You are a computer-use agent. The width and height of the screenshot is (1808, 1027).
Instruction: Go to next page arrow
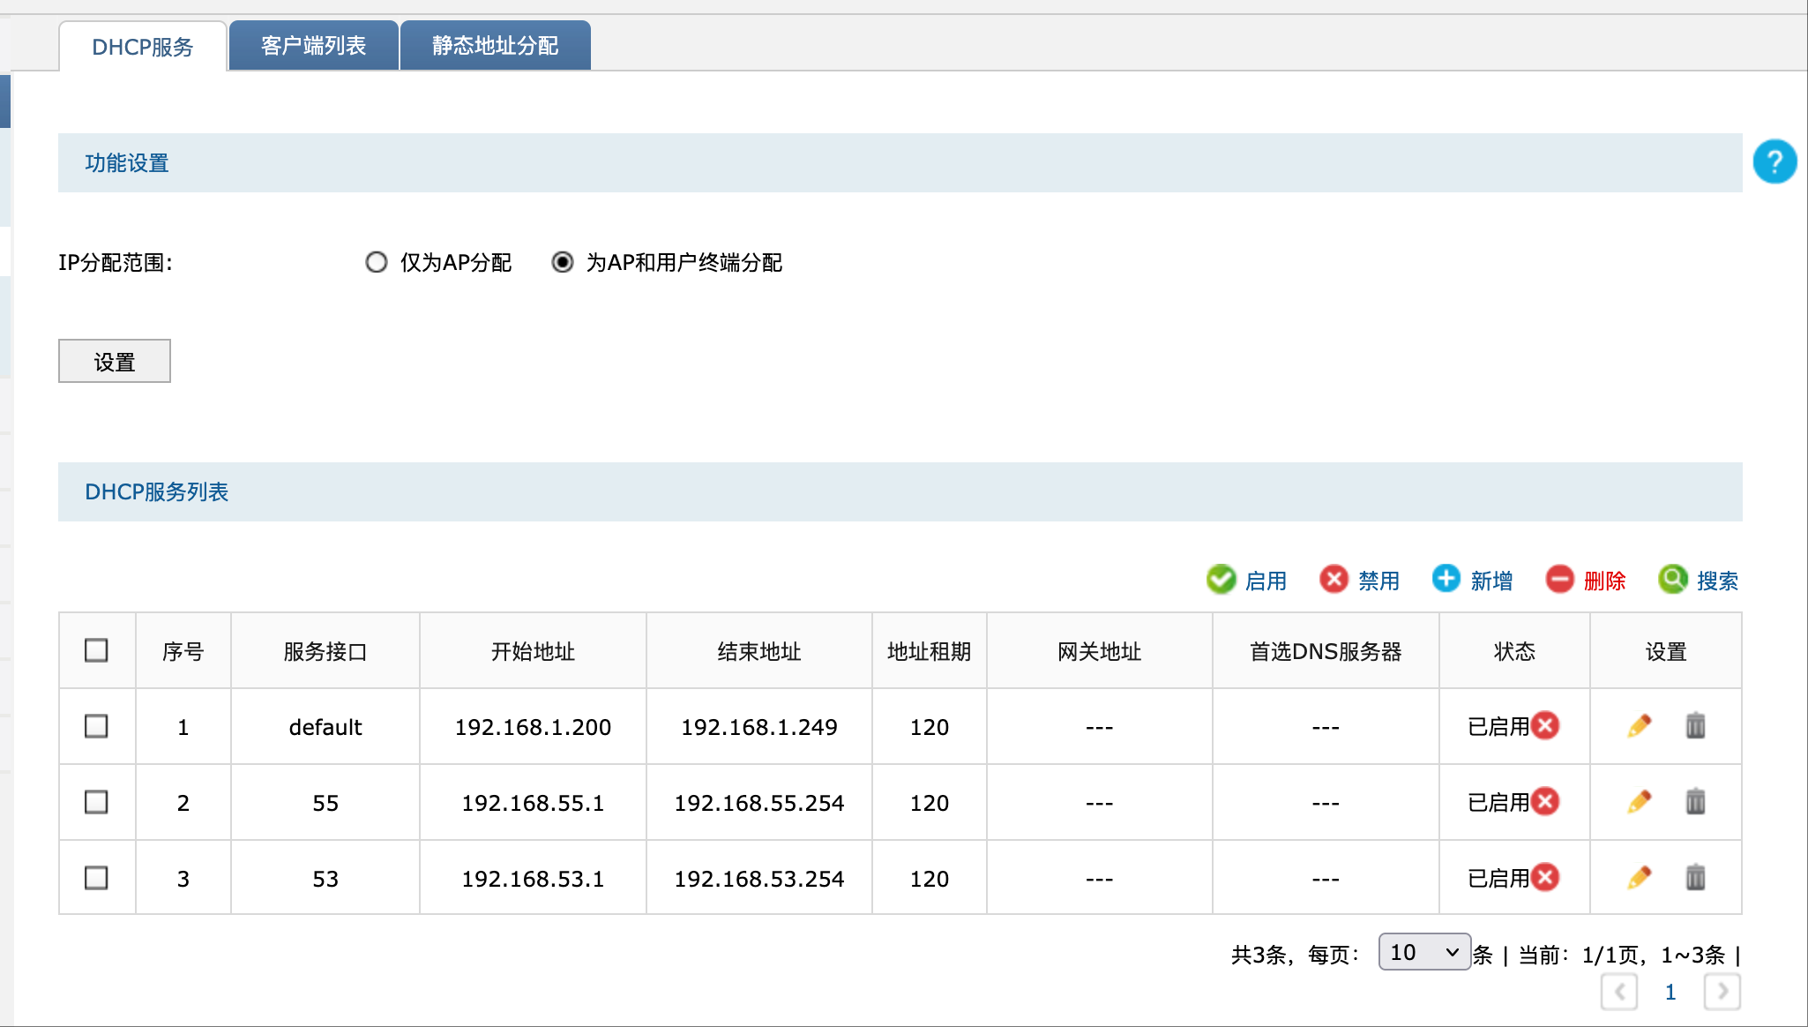1722,992
